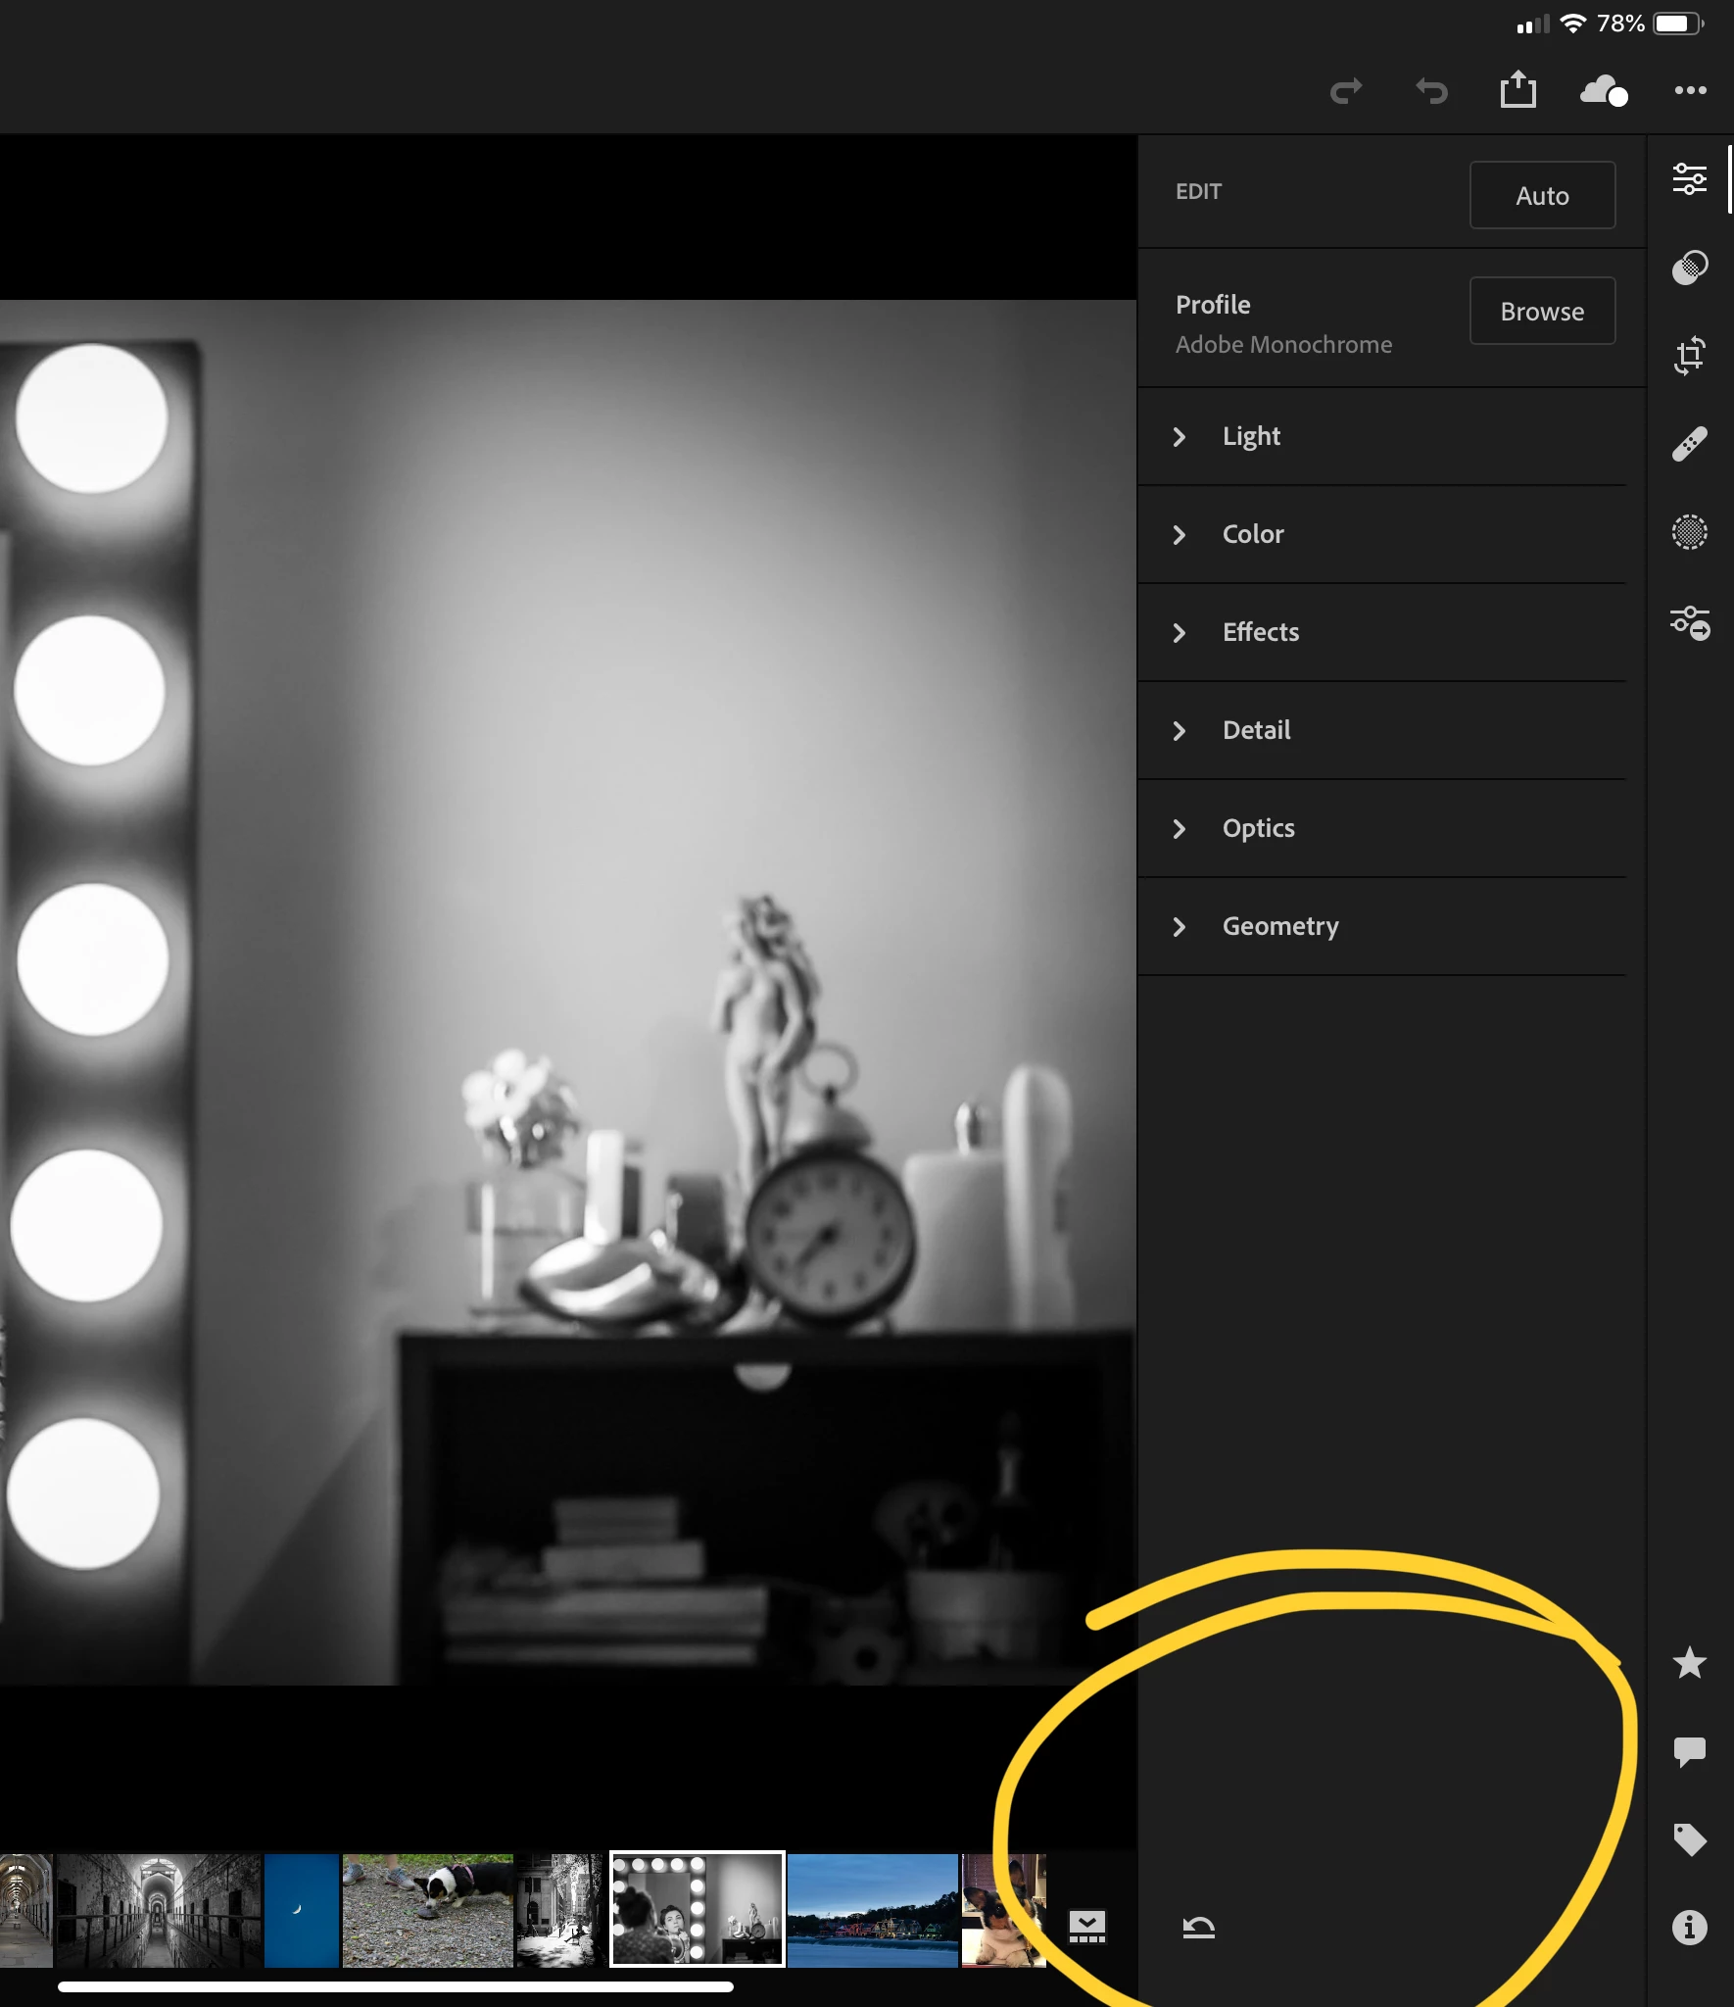Select the waterfront dusk skyline thumbnail
Image resolution: width=1734 pixels, height=2007 pixels.
click(x=873, y=1910)
